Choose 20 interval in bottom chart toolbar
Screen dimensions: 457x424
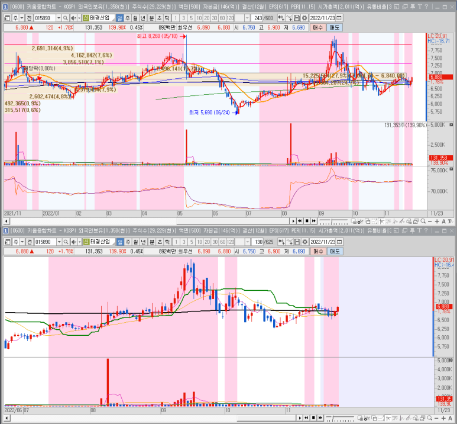[207, 242]
